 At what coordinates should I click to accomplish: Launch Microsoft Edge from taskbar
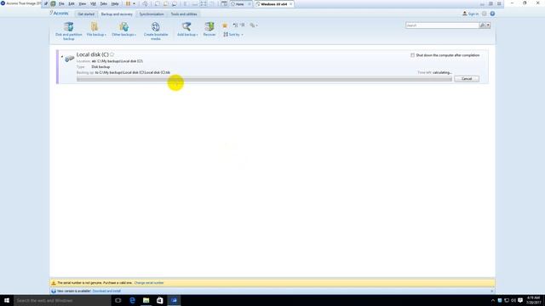[132, 300]
